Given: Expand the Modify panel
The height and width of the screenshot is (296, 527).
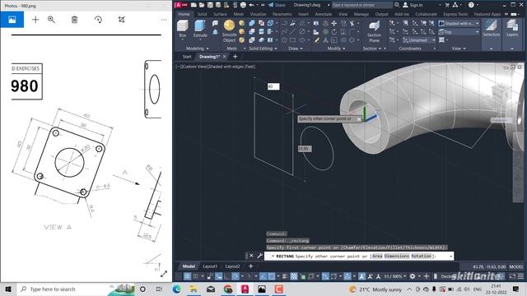Looking at the screenshot, I should (337, 49).
